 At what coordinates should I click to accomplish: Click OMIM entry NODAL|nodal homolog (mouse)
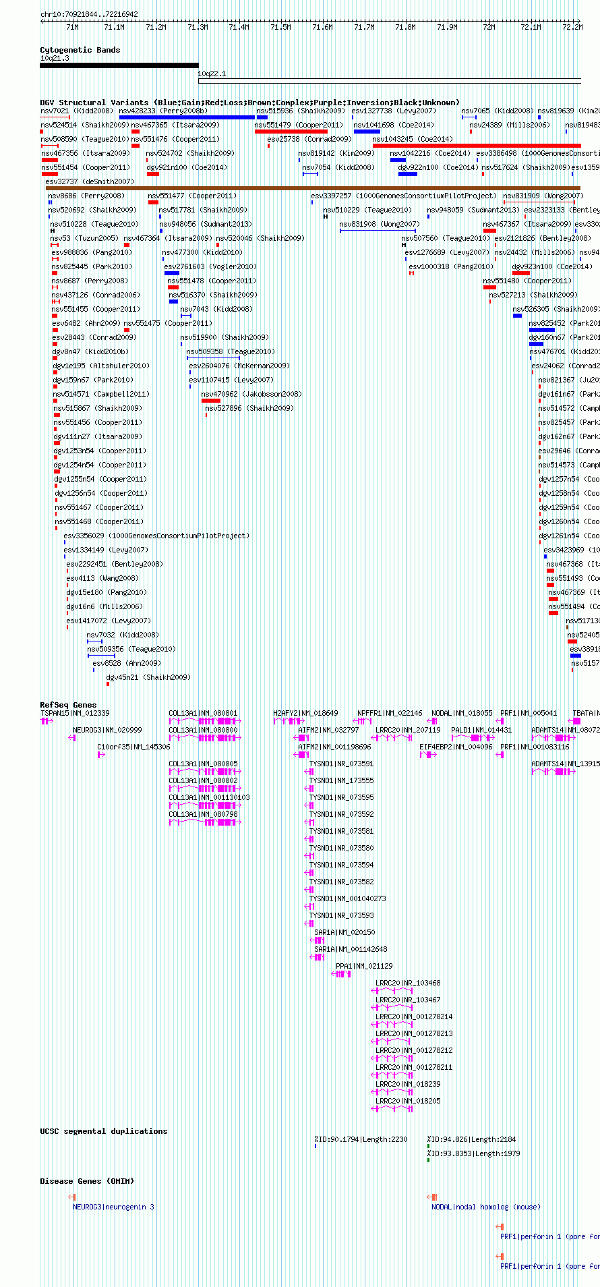coord(486,1207)
